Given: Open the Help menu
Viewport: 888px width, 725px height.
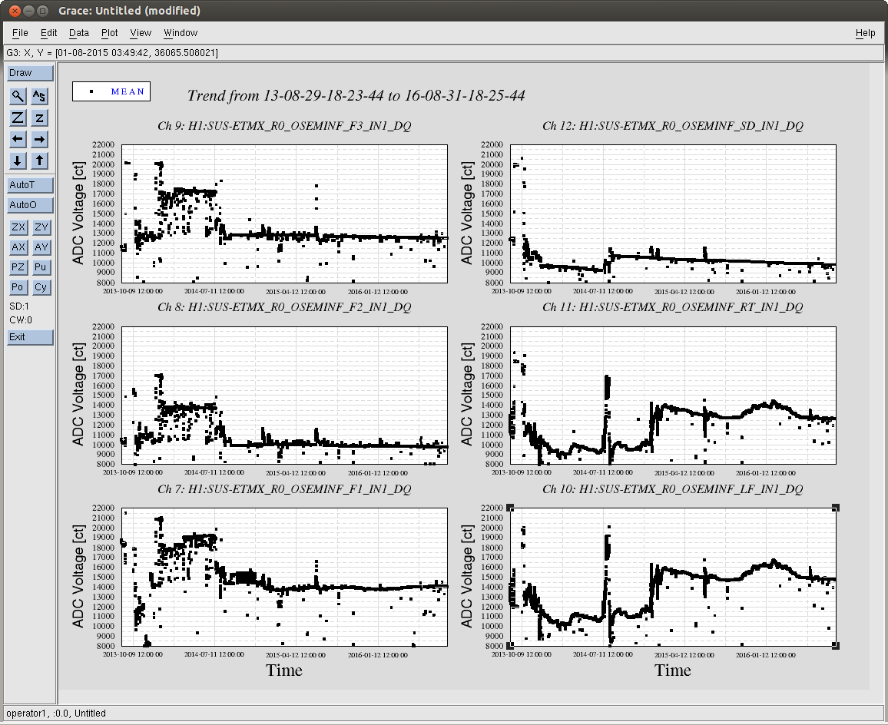Looking at the screenshot, I should coord(865,33).
